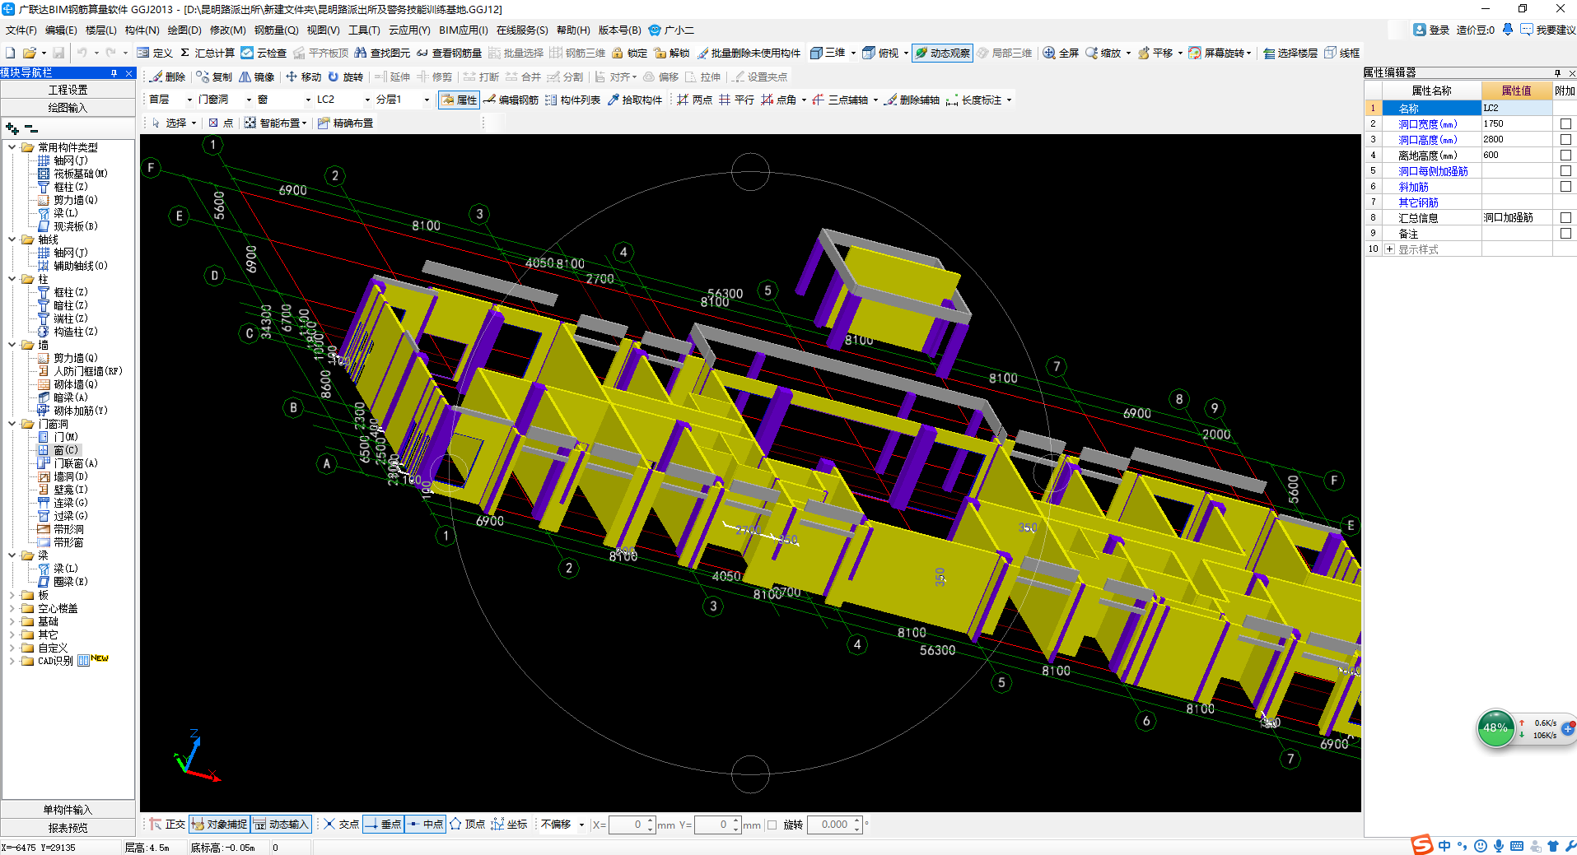Image resolution: width=1577 pixels, height=855 pixels.
Task: Open the 工具(T) menu
Action: 364,30
